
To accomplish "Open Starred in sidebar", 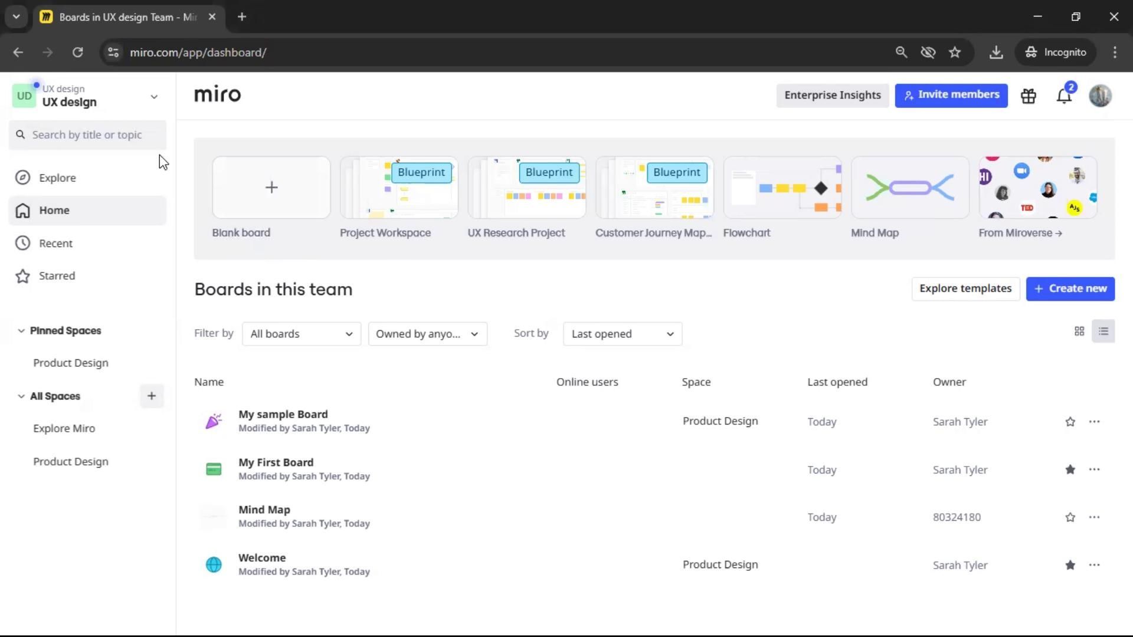I will click(57, 276).
